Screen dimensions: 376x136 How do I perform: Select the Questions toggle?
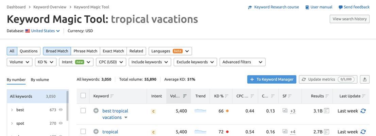coord(29,51)
